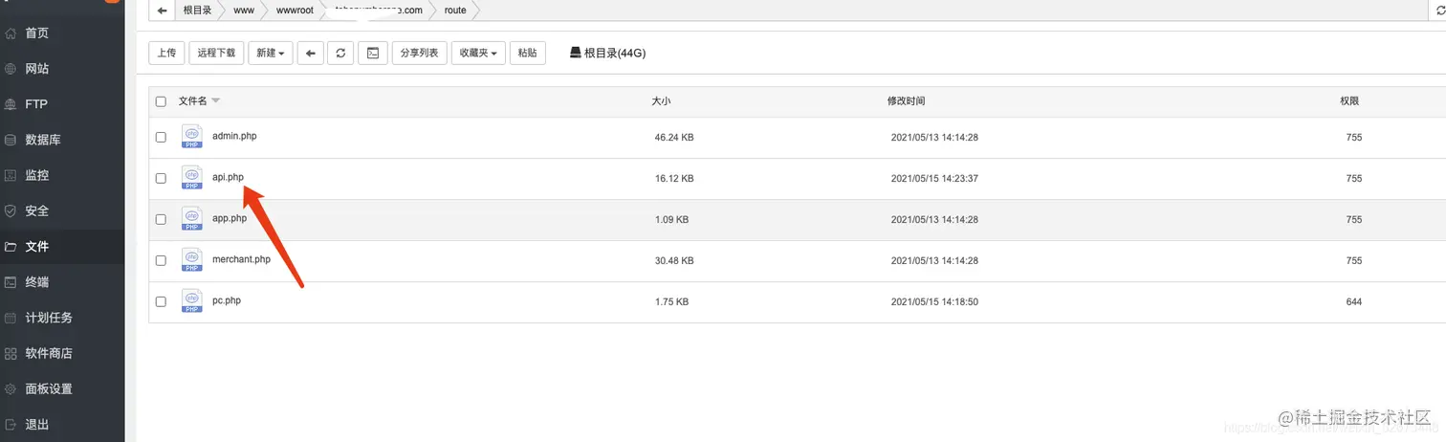Click the gear icon beside 面板设置
The image size is (1446, 442).
(x=11, y=388)
